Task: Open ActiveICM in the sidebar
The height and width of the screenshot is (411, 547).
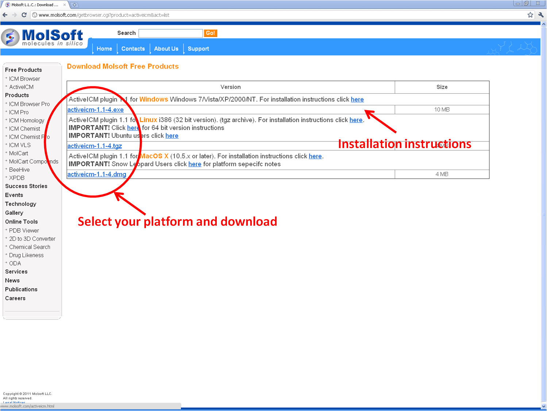Action: click(x=21, y=87)
